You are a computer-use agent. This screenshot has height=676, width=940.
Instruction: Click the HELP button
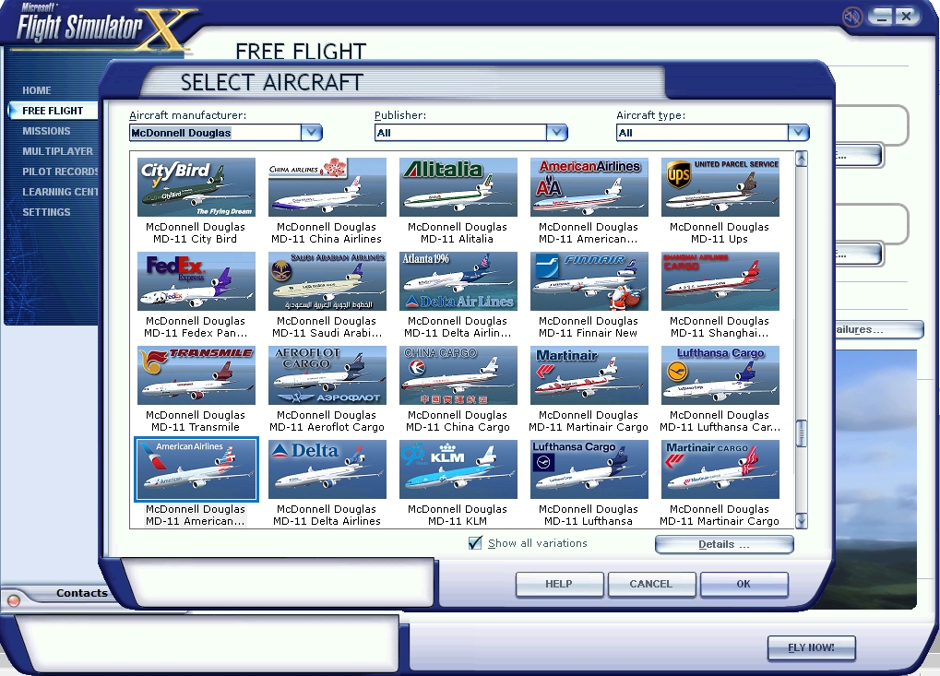click(x=559, y=584)
